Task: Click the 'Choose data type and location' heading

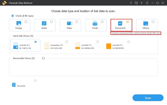Action: (x=83, y=11)
